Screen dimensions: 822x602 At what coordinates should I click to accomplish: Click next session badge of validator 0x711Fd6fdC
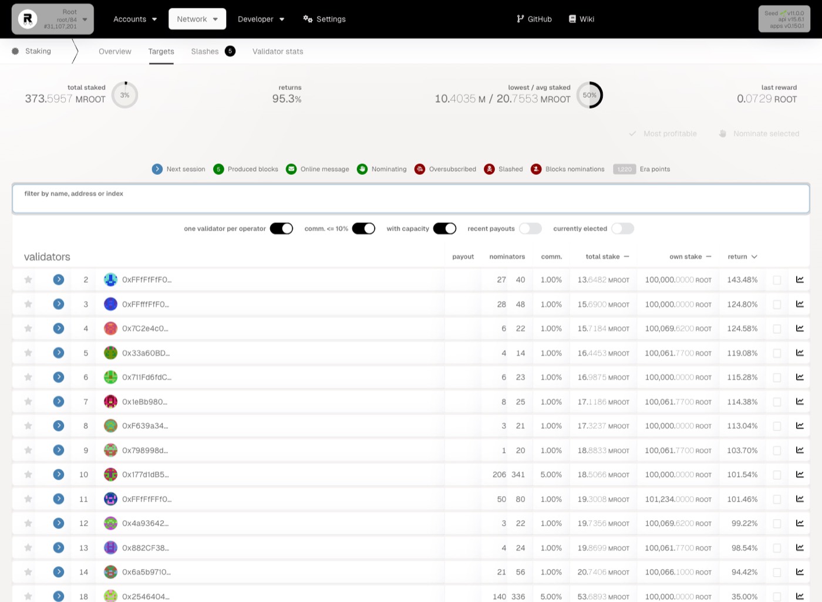(59, 377)
